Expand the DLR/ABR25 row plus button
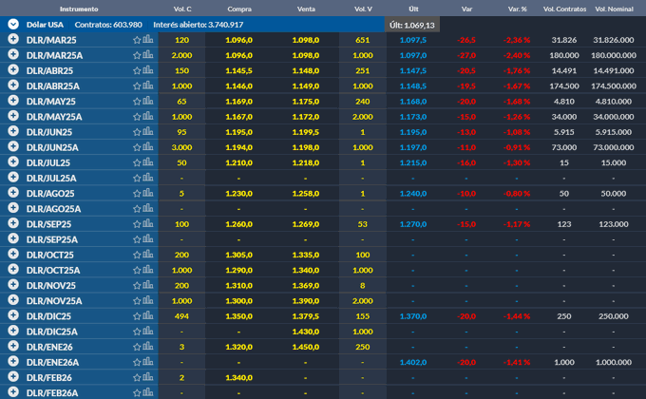Viewport: 646px width, 399px height. click(13, 69)
